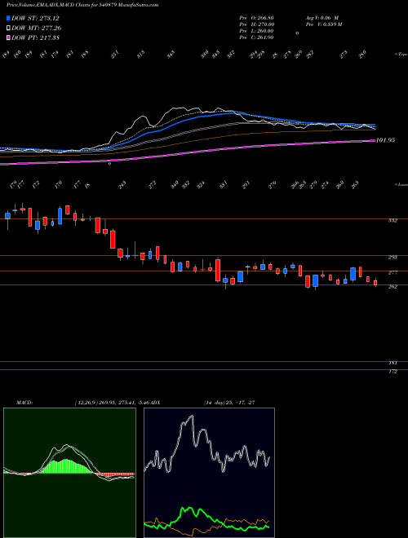Image resolution: width=408 pixels, height=538 pixels.
Task: Click the 243 lows label above candlesticks
Action: [122, 185]
